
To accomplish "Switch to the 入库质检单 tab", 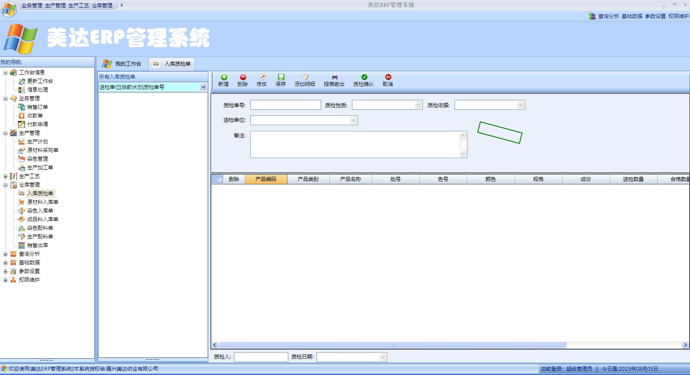I will pyautogui.click(x=172, y=64).
